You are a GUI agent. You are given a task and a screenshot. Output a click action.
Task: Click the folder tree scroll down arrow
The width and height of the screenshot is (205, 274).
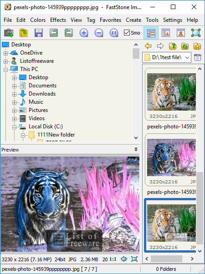click(x=136, y=138)
